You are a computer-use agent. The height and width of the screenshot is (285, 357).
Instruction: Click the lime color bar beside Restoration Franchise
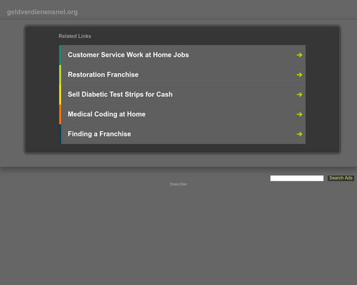pyautogui.click(x=60, y=75)
